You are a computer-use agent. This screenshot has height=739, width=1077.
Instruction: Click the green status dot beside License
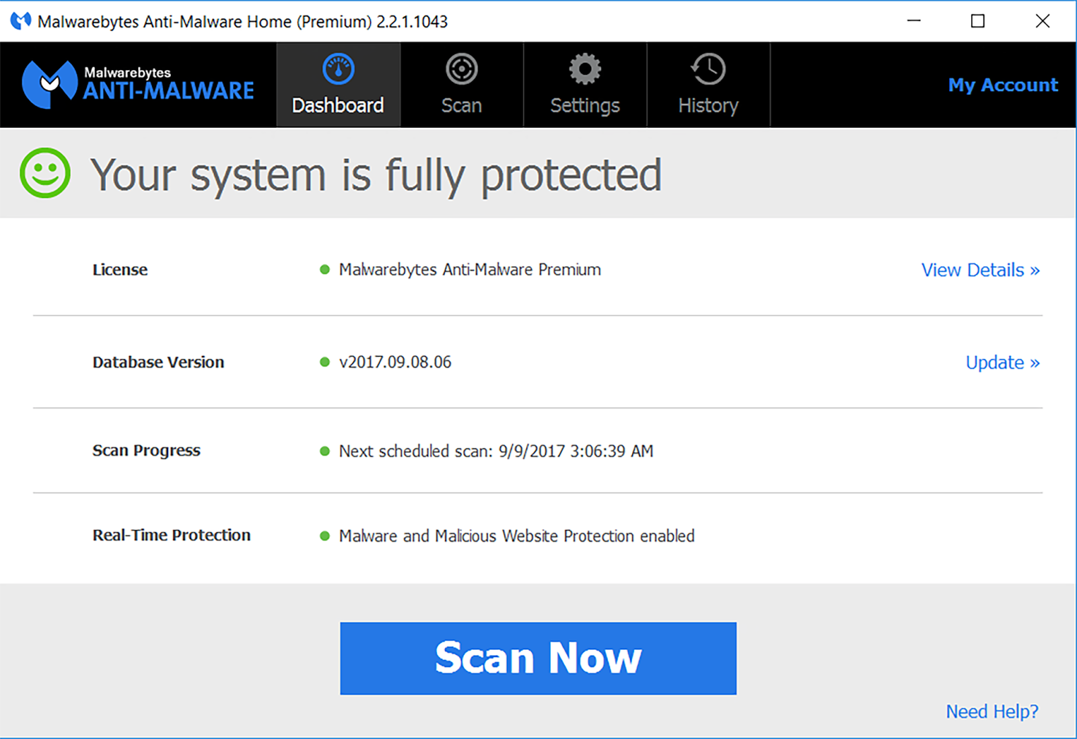(x=325, y=269)
